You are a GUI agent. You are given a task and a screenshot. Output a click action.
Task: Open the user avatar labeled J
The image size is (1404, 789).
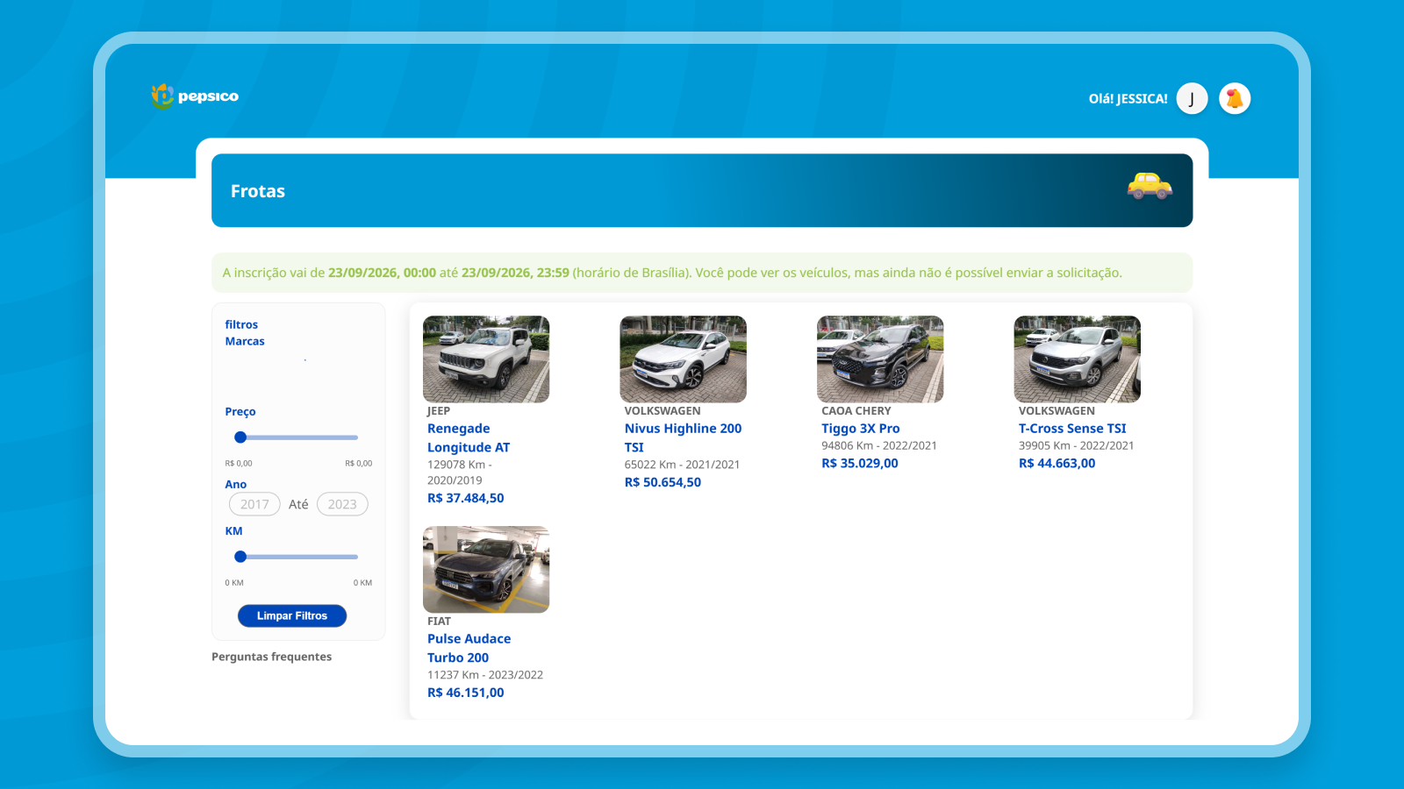pyautogui.click(x=1192, y=98)
